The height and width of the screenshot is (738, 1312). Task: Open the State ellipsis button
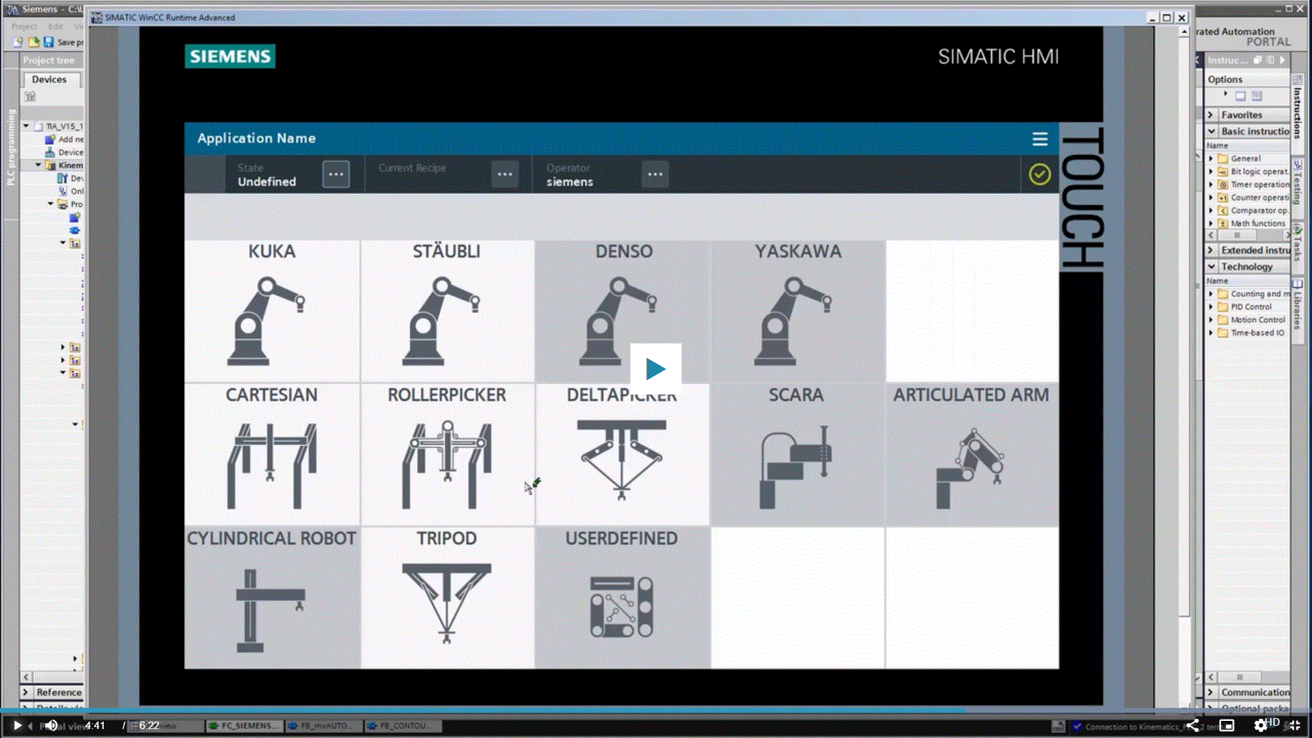tap(336, 174)
